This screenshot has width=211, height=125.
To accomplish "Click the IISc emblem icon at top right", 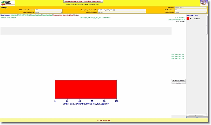I will tap(204, 3).
